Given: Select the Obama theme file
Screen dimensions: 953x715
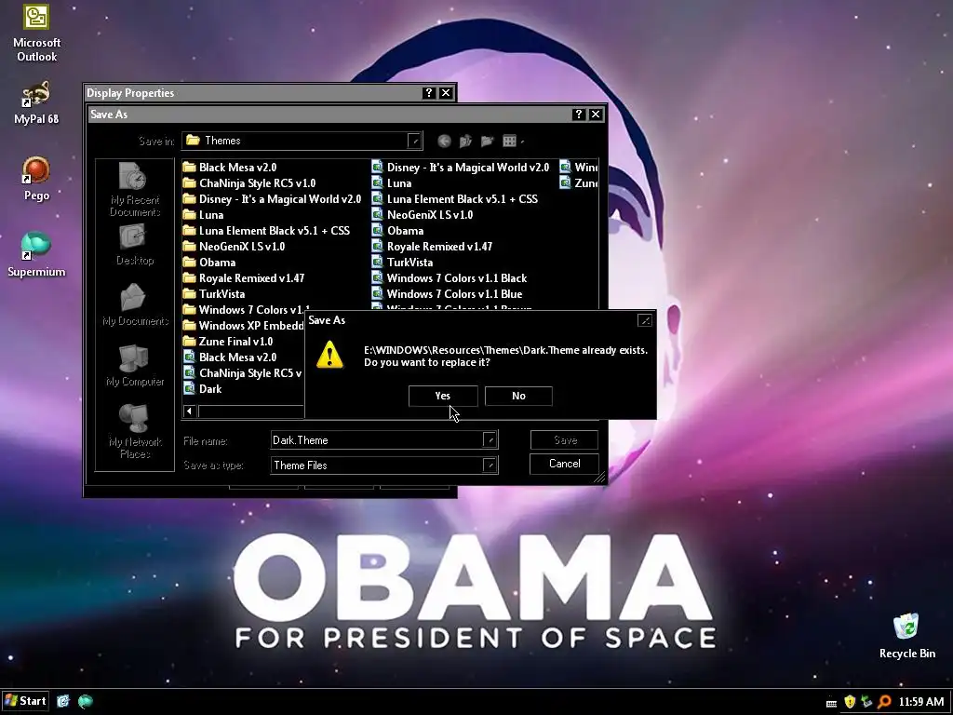Looking at the screenshot, I should (397, 231).
